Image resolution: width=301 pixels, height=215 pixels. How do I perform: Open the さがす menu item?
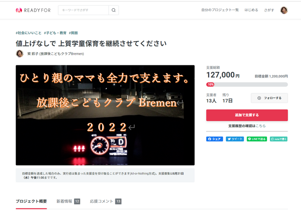269,10
